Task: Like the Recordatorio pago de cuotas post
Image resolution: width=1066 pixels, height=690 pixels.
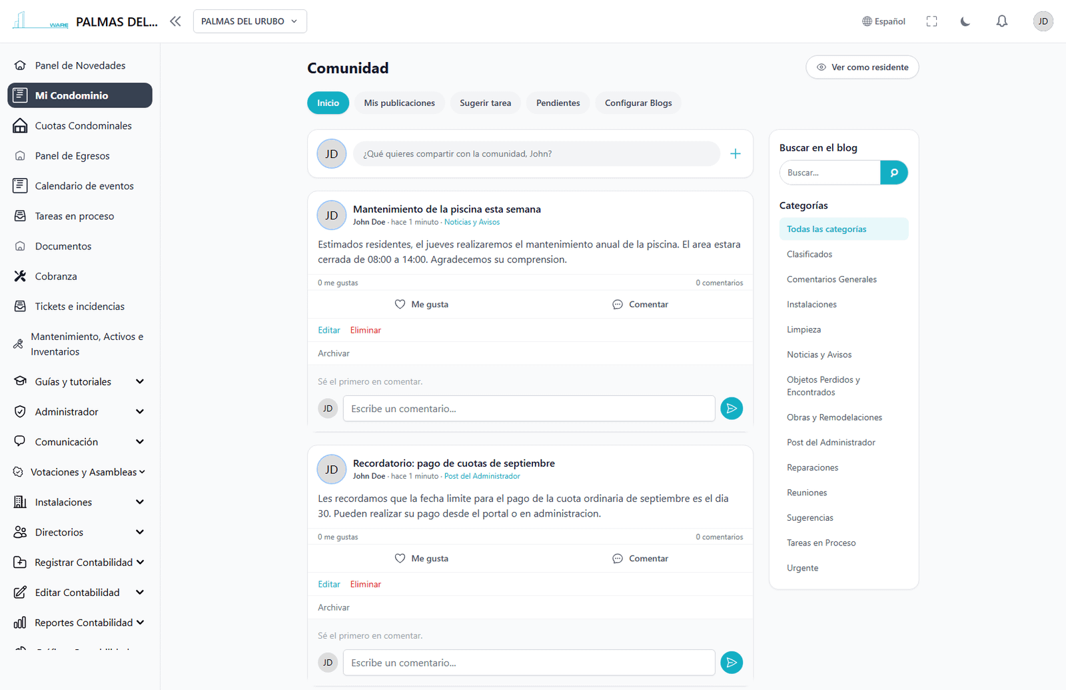Action: [421, 559]
